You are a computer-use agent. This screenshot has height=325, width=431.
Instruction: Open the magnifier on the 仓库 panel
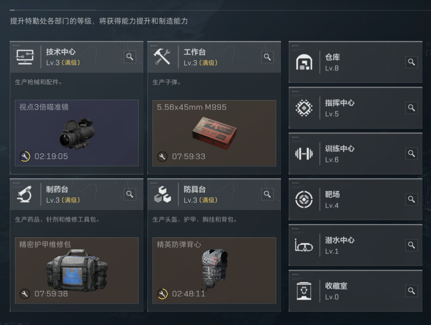pos(411,62)
